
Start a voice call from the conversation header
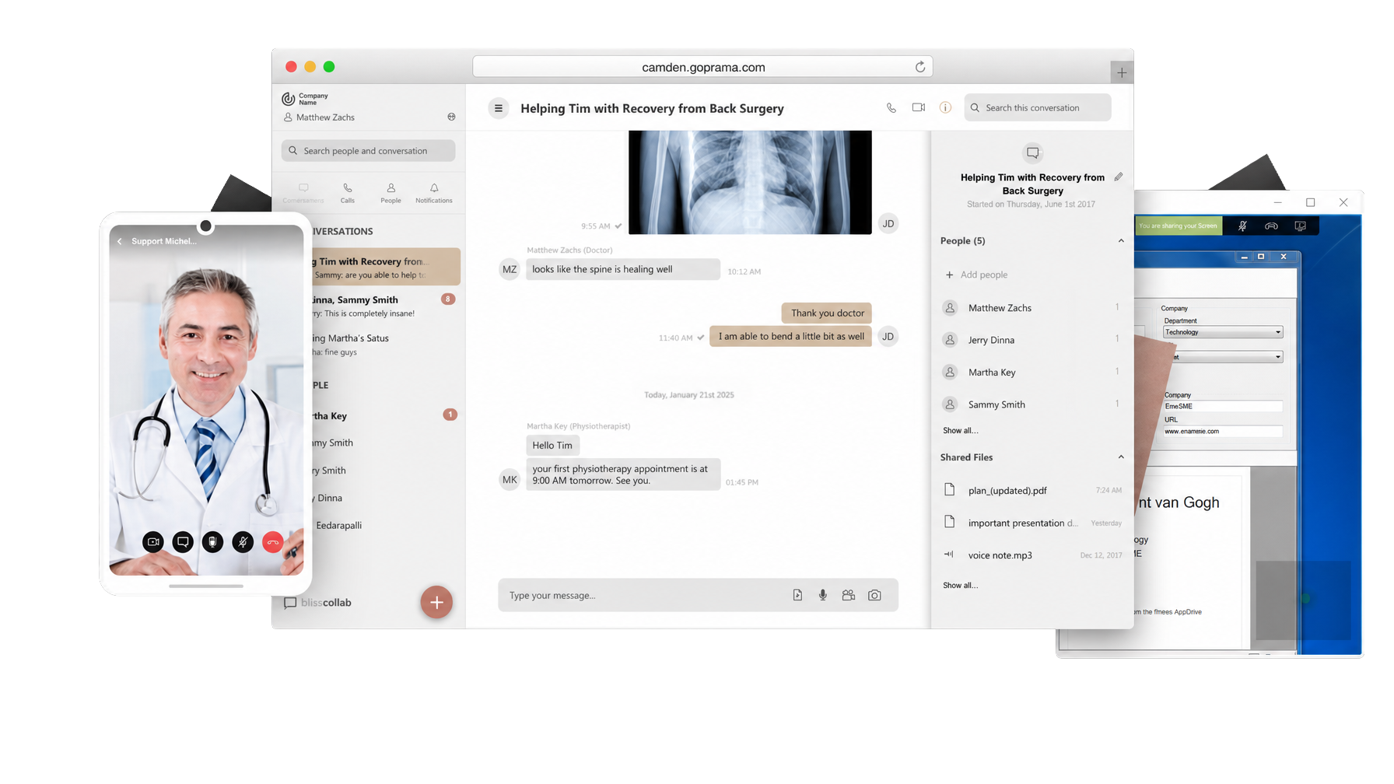click(891, 108)
